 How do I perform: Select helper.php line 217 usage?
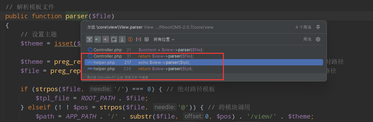tap(204, 63)
